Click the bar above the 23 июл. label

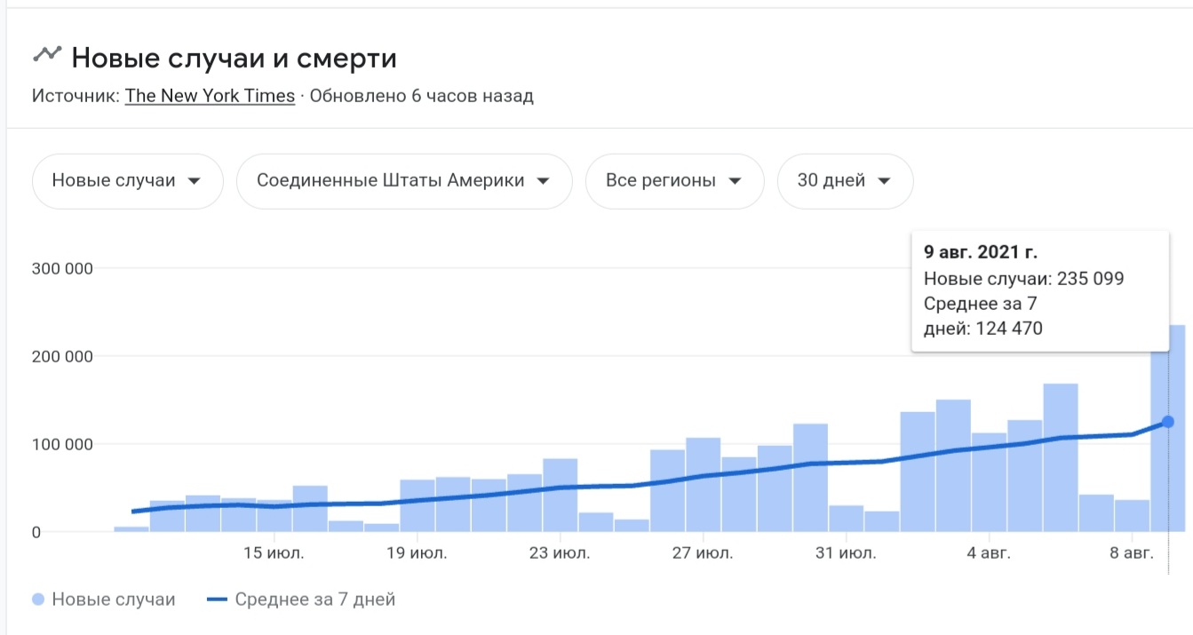[560, 496]
